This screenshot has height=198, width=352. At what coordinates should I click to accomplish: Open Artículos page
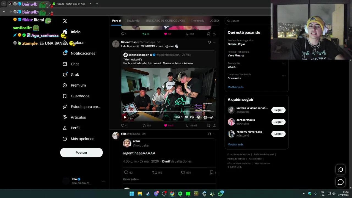click(74, 117)
